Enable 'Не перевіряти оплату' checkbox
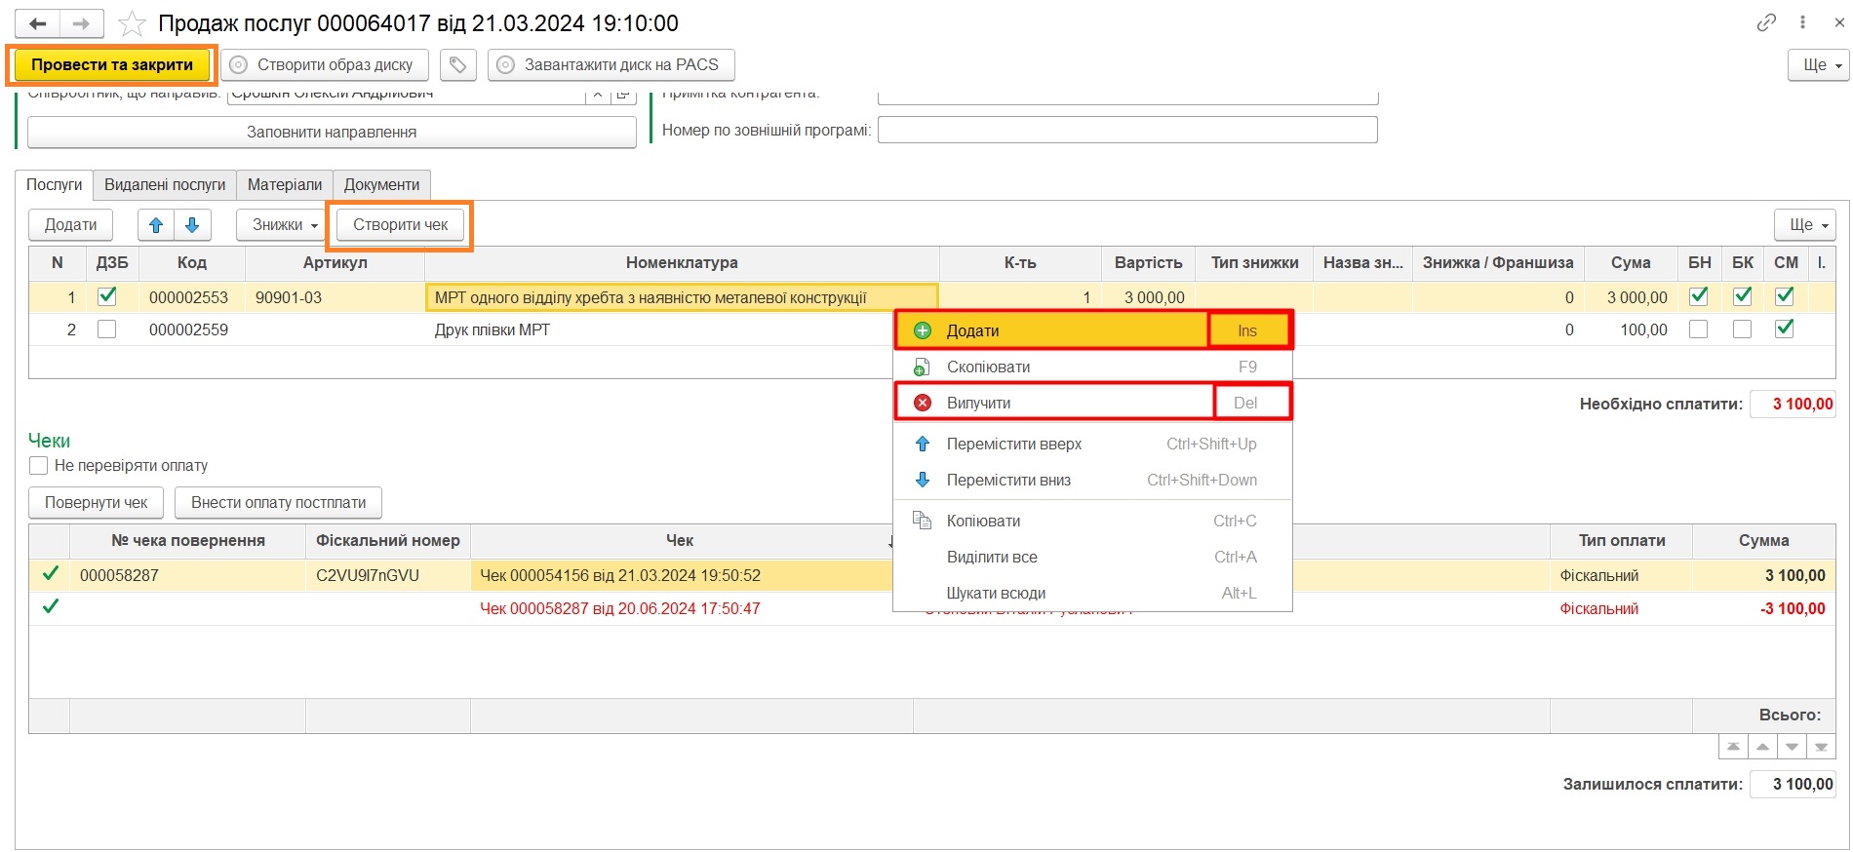This screenshot has height=852, width=1853. point(39,466)
